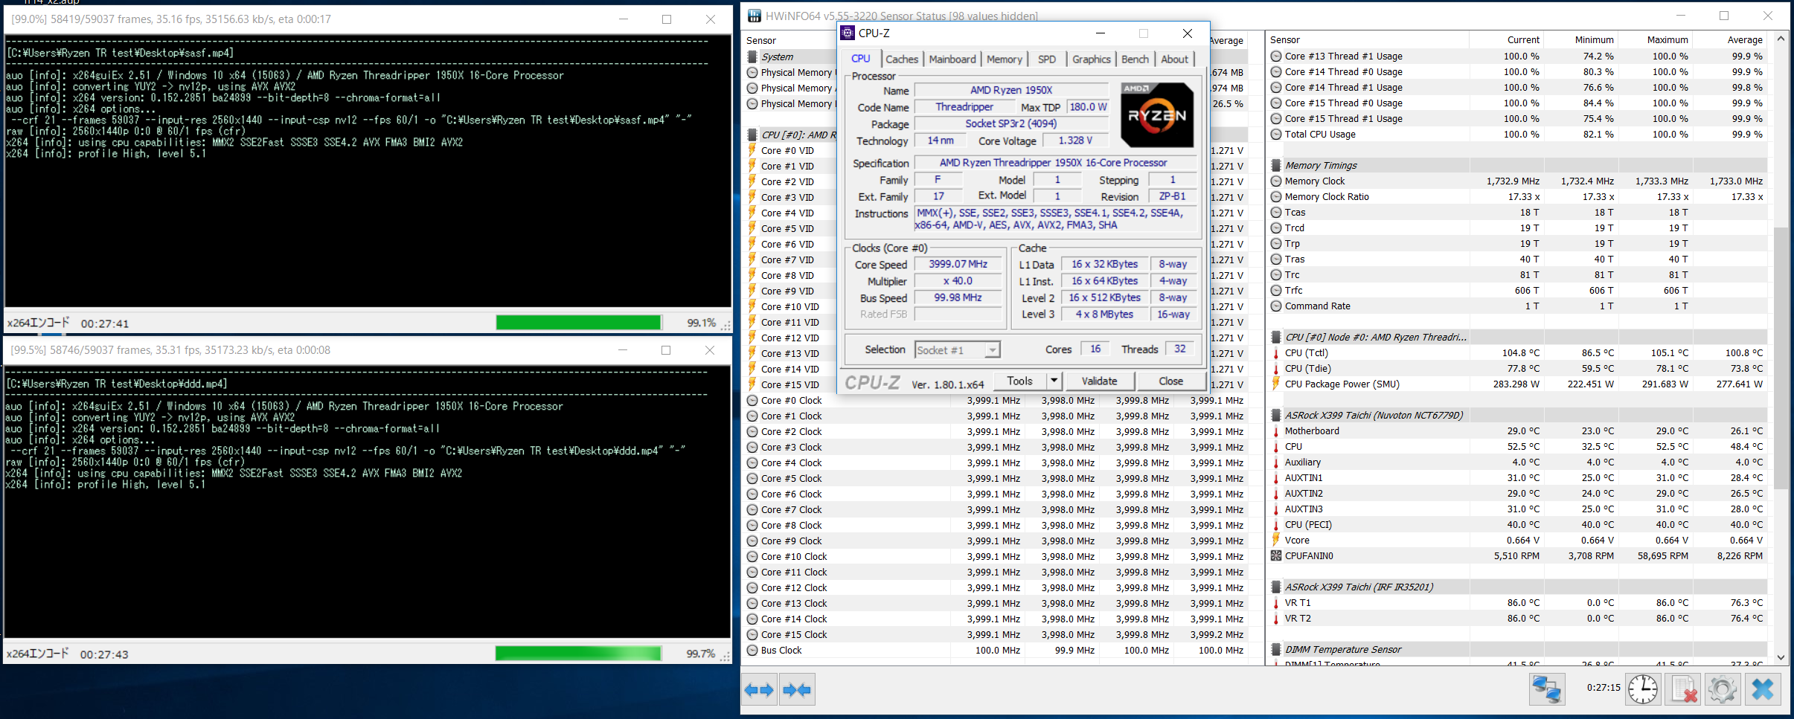This screenshot has width=1794, height=719.
Task: Switch to the Graphics tab in CPU-Z
Action: pos(1092,59)
